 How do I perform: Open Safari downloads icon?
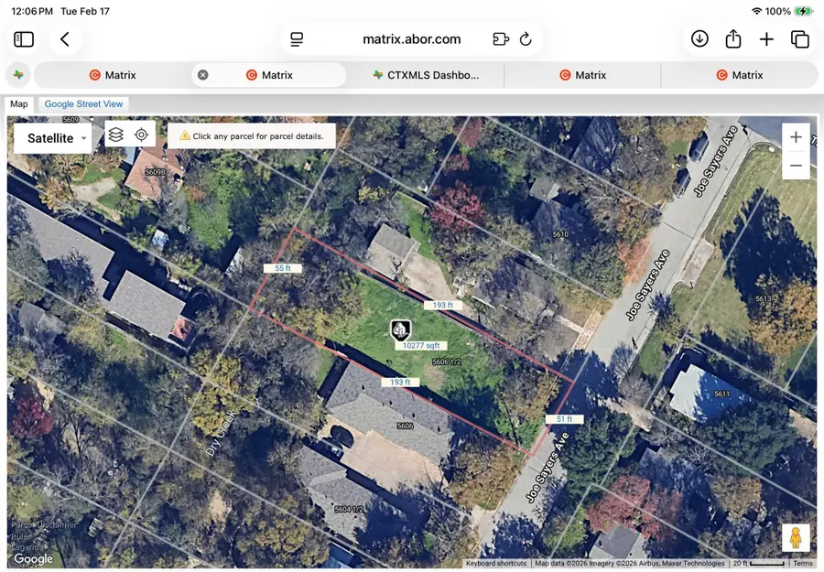point(699,39)
